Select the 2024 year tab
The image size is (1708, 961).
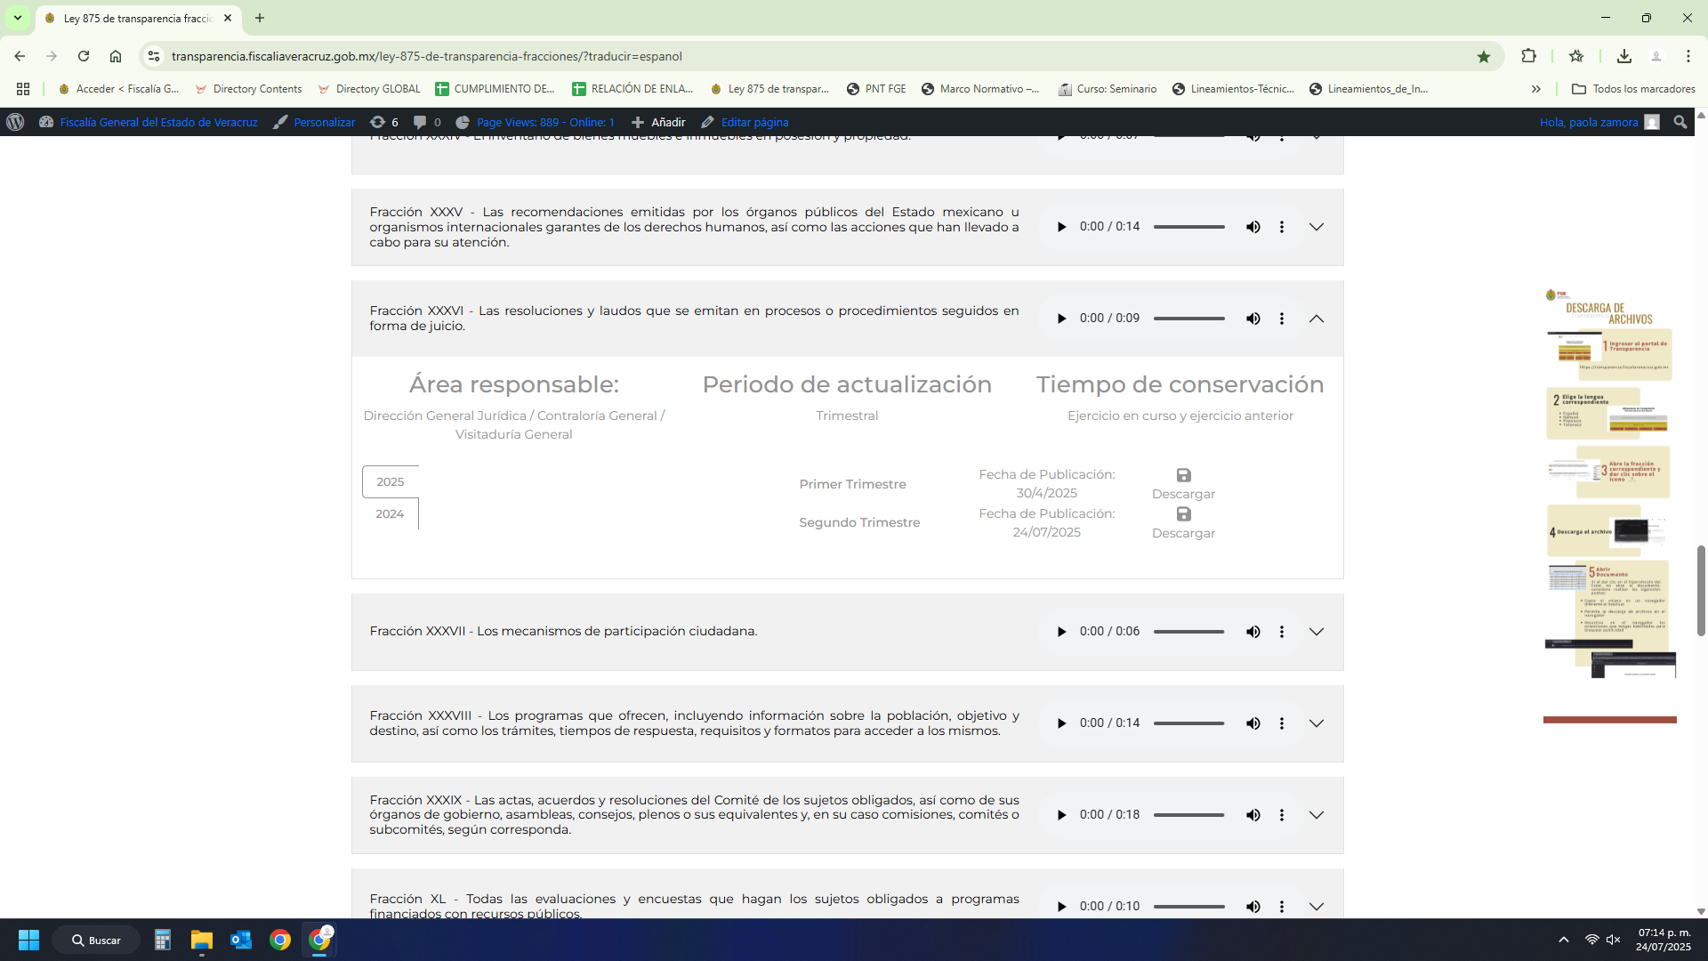click(x=390, y=513)
